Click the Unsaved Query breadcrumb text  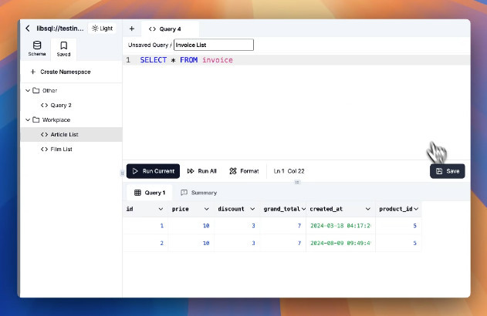click(x=148, y=45)
